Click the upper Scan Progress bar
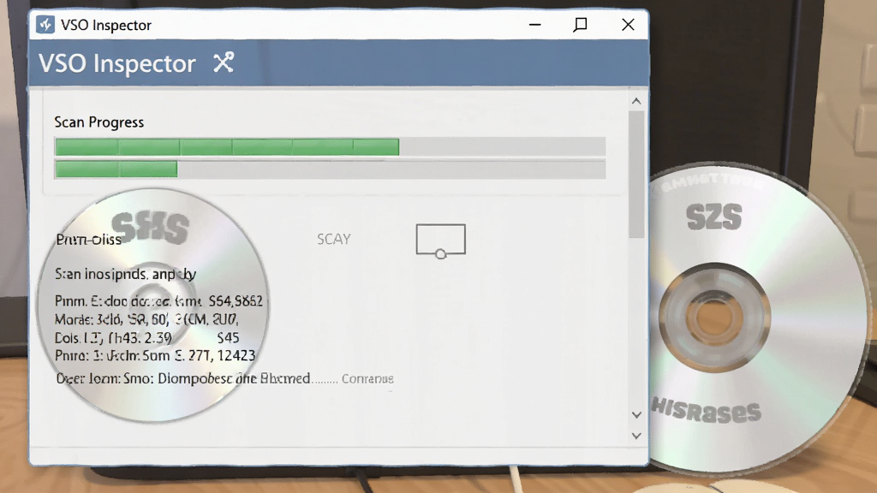The image size is (877, 493). (x=330, y=147)
